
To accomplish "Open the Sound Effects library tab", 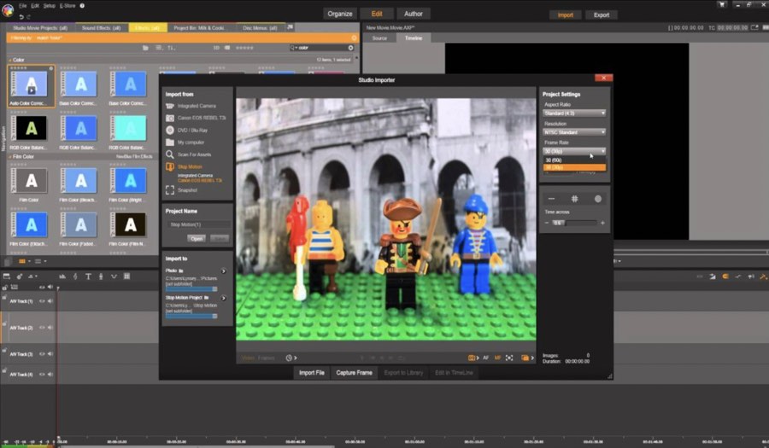I will [x=102, y=27].
